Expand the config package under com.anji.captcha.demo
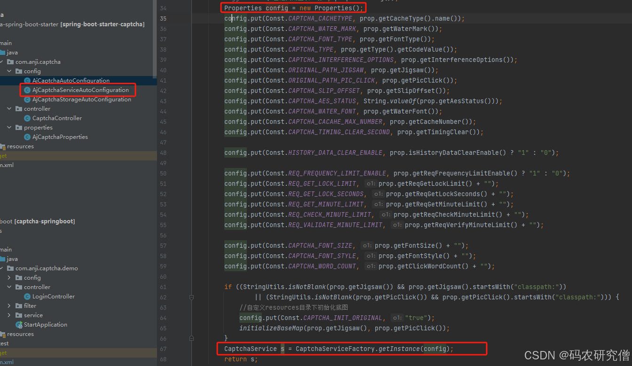The width and height of the screenshot is (632, 366). [x=9, y=278]
